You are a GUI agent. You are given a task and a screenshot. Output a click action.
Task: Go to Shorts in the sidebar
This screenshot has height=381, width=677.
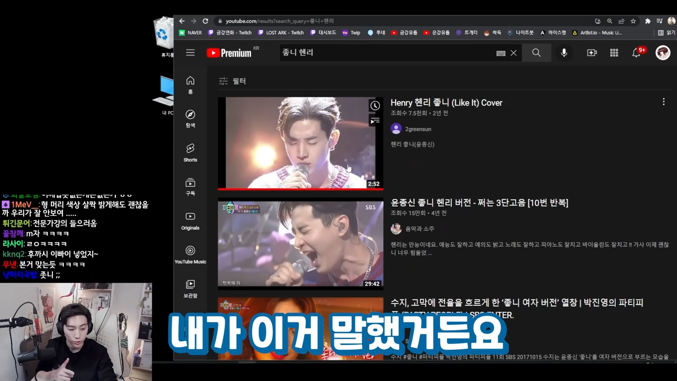click(x=190, y=152)
